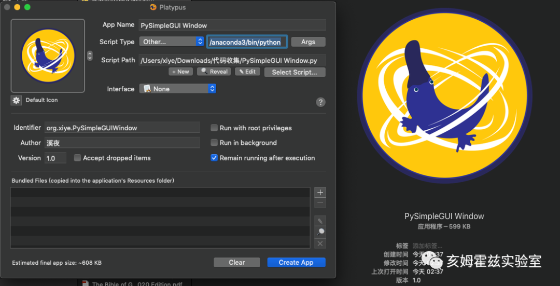Click the 添加标签… tags field in Finder preview
Viewport: 560px width, 286px height.
click(x=427, y=246)
